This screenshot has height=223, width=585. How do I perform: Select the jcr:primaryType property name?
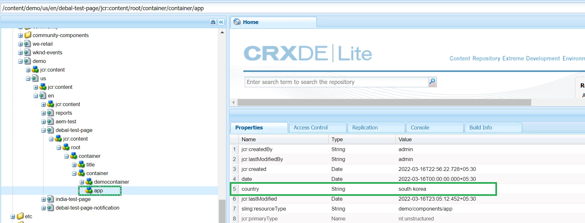coord(259,219)
